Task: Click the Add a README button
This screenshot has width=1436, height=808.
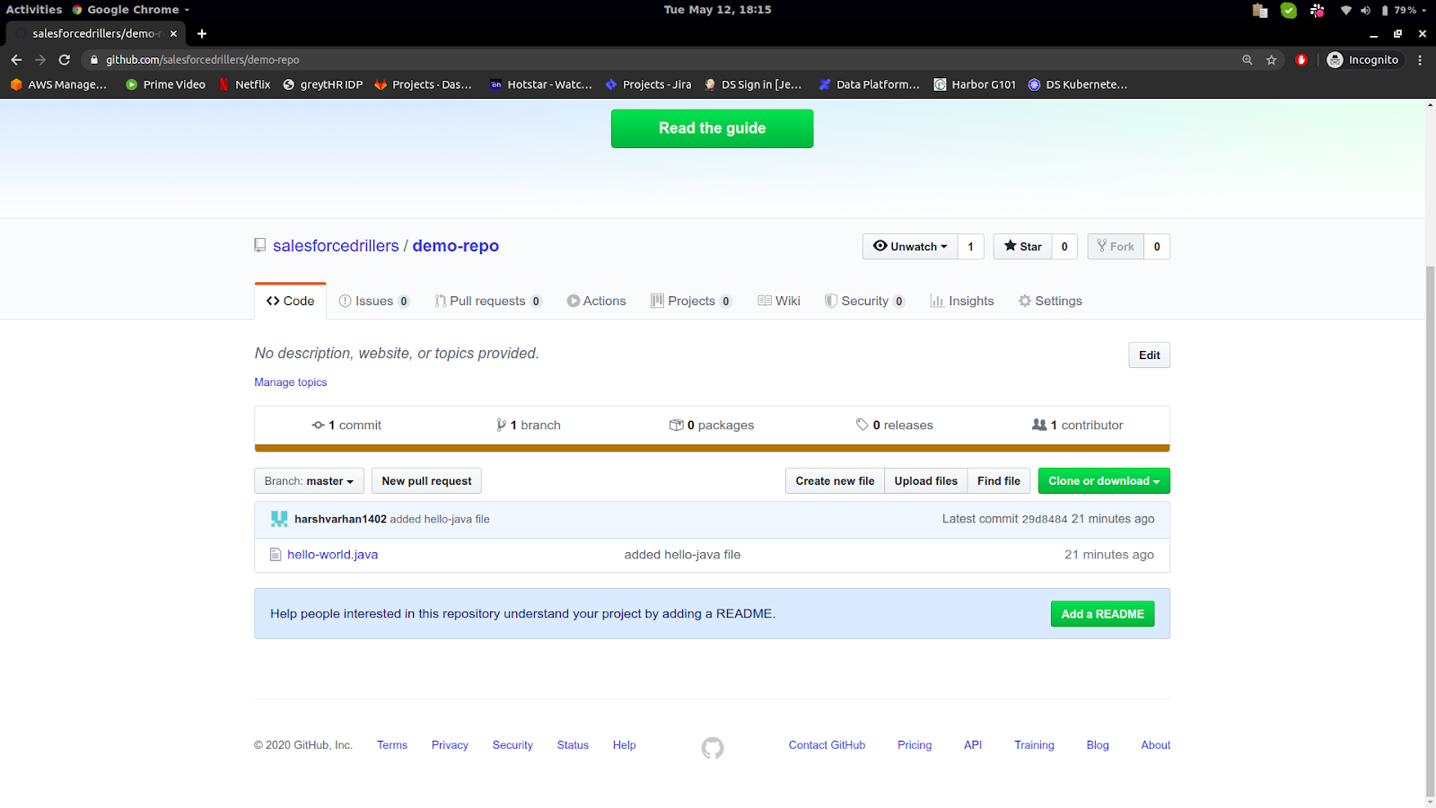Action: (x=1103, y=614)
